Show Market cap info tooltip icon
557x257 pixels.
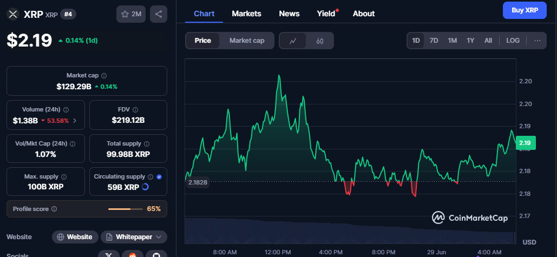tap(104, 76)
